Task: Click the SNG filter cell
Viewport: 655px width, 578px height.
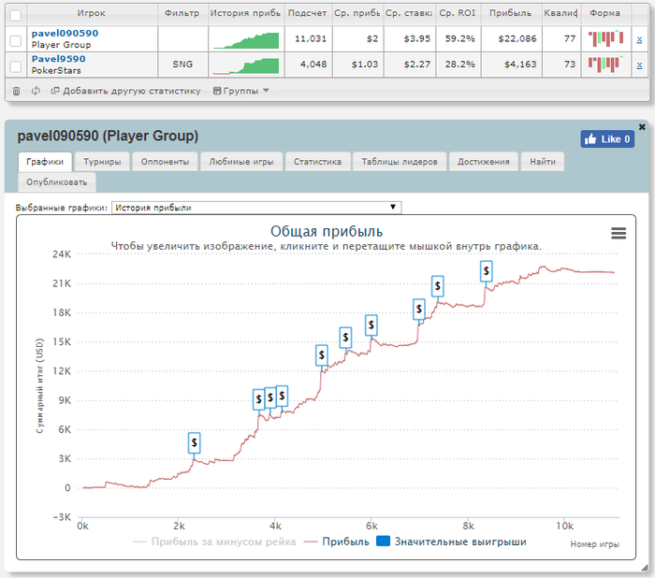Action: [182, 65]
